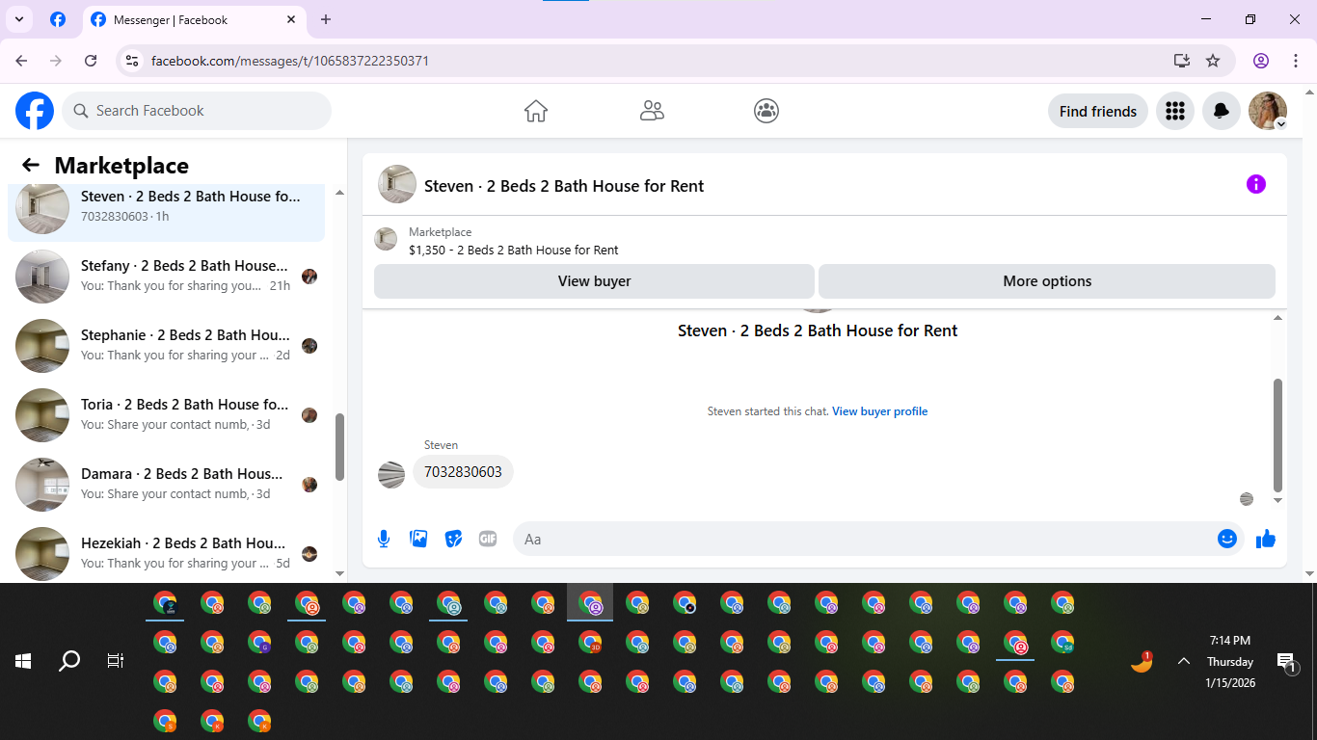Click the Find friends button

coord(1098,111)
